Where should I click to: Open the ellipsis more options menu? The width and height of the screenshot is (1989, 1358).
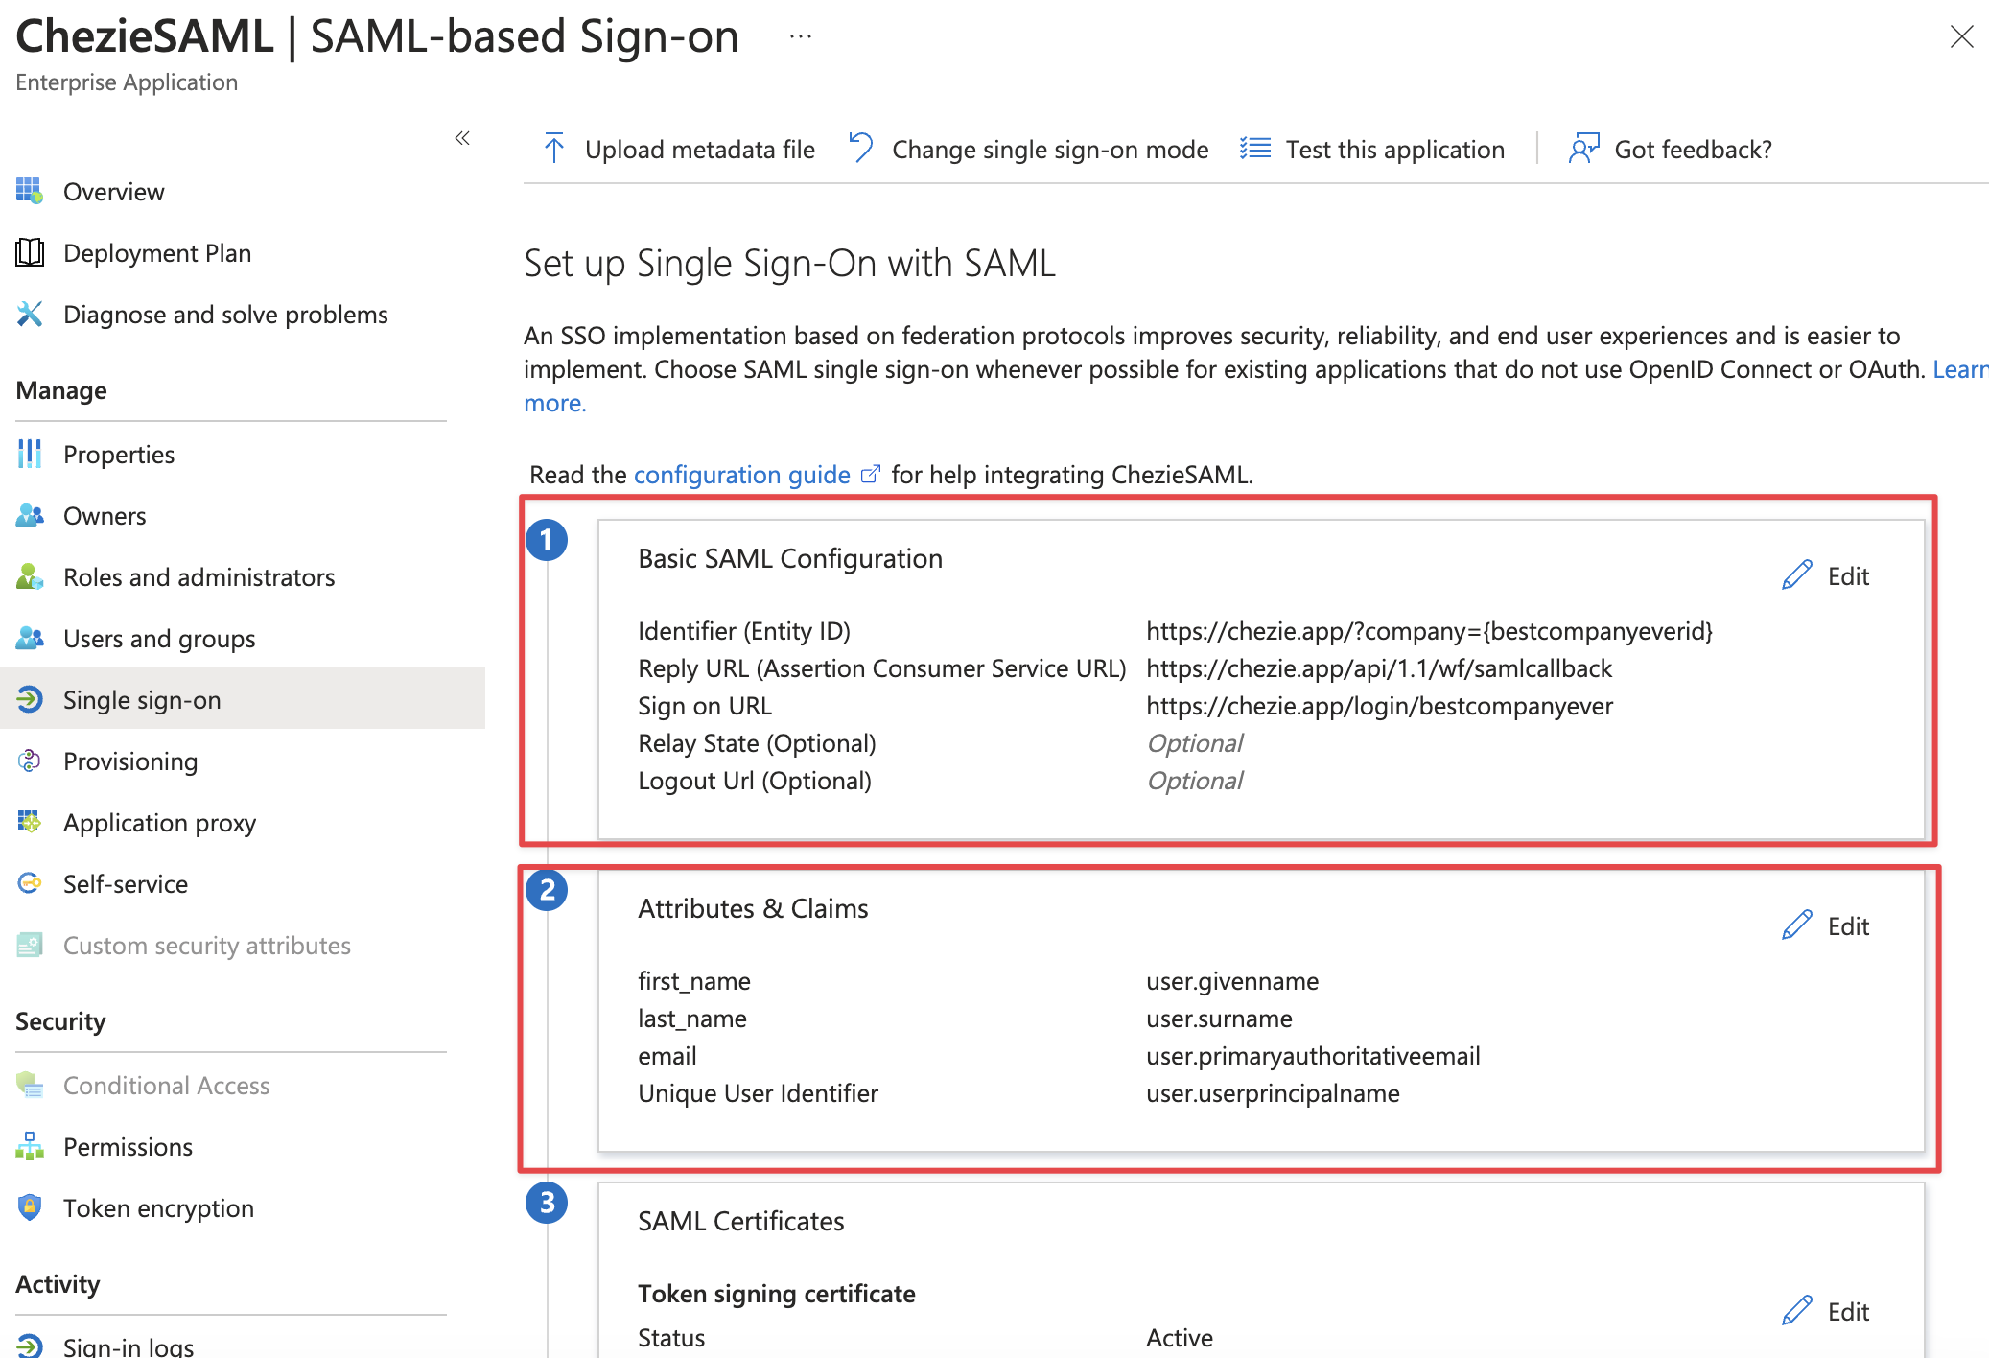click(x=800, y=37)
